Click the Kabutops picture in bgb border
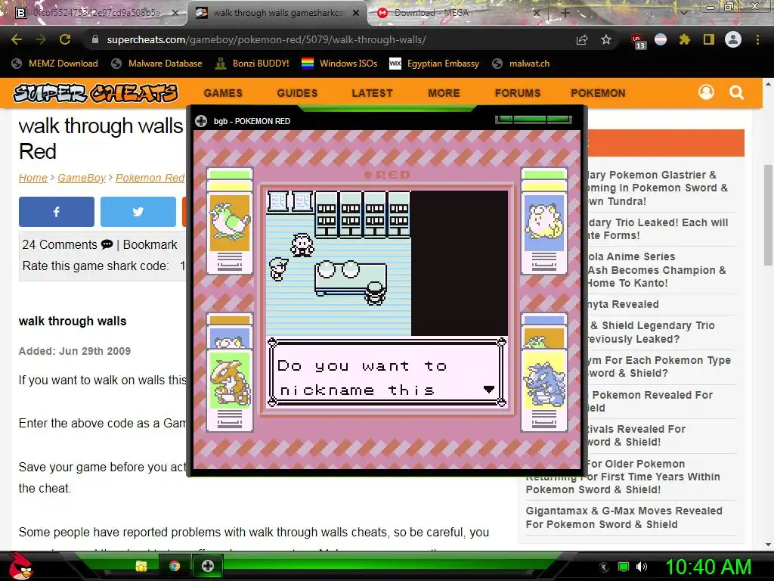The width and height of the screenshot is (774, 581). click(230, 380)
